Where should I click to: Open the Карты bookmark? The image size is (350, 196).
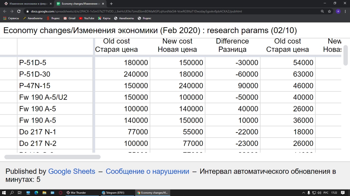click(104, 18)
